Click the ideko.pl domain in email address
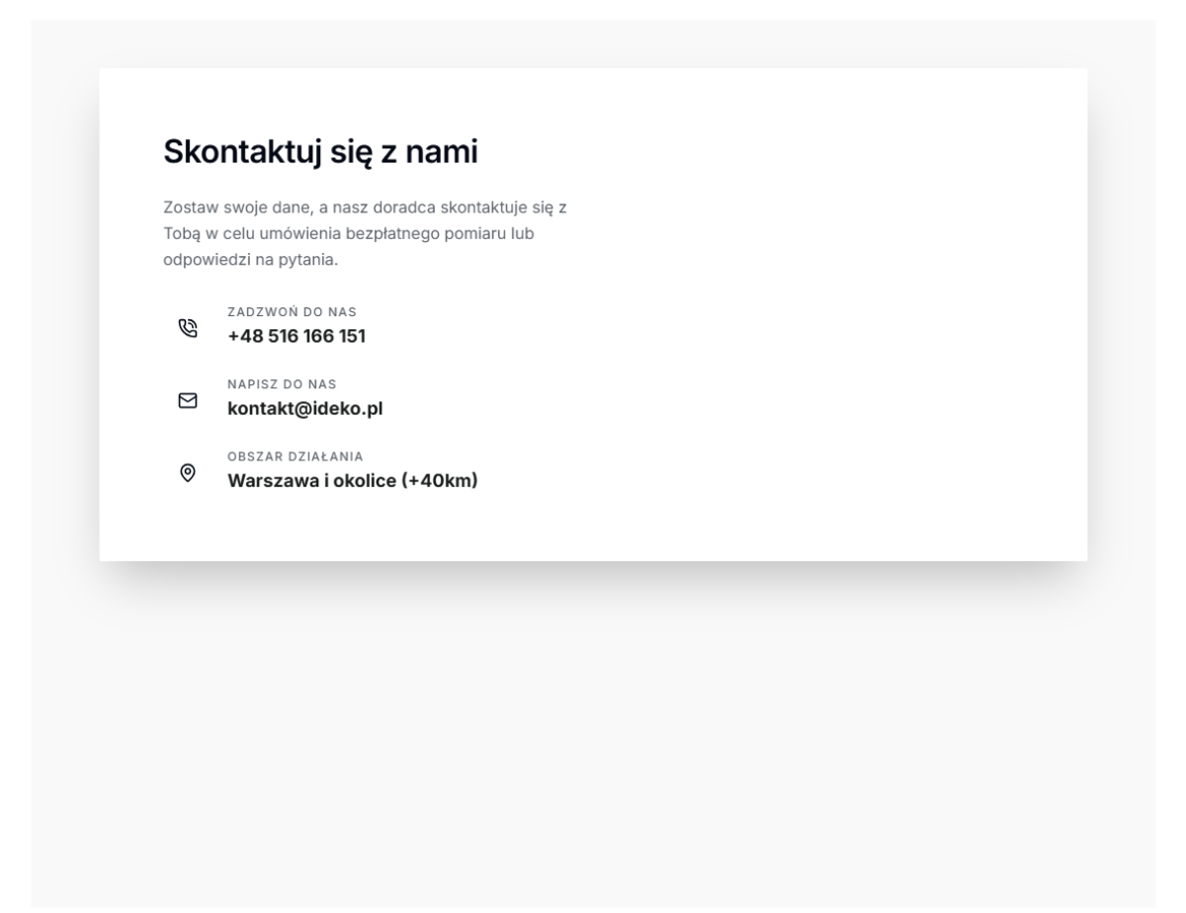 [x=347, y=408]
